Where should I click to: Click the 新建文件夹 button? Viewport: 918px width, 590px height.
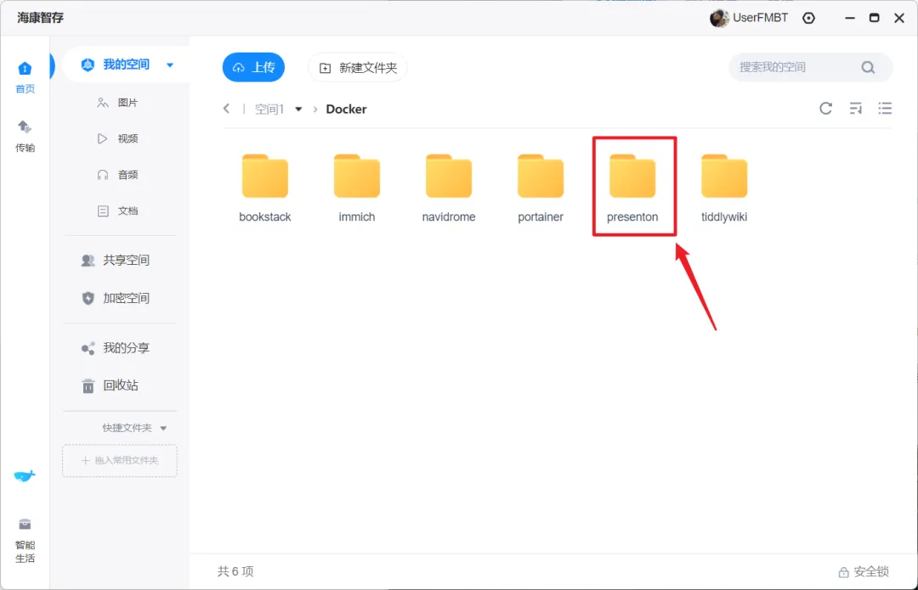(x=358, y=68)
